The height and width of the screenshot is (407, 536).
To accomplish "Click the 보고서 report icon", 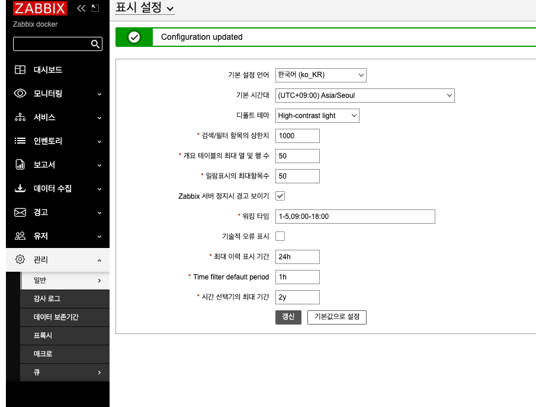I will (x=20, y=165).
